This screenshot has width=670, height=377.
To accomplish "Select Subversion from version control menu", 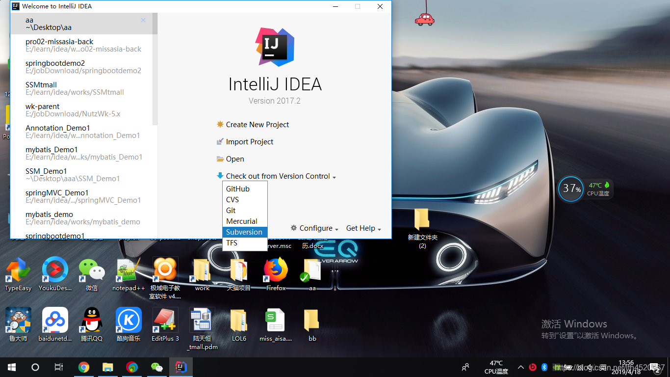I will 245,232.
